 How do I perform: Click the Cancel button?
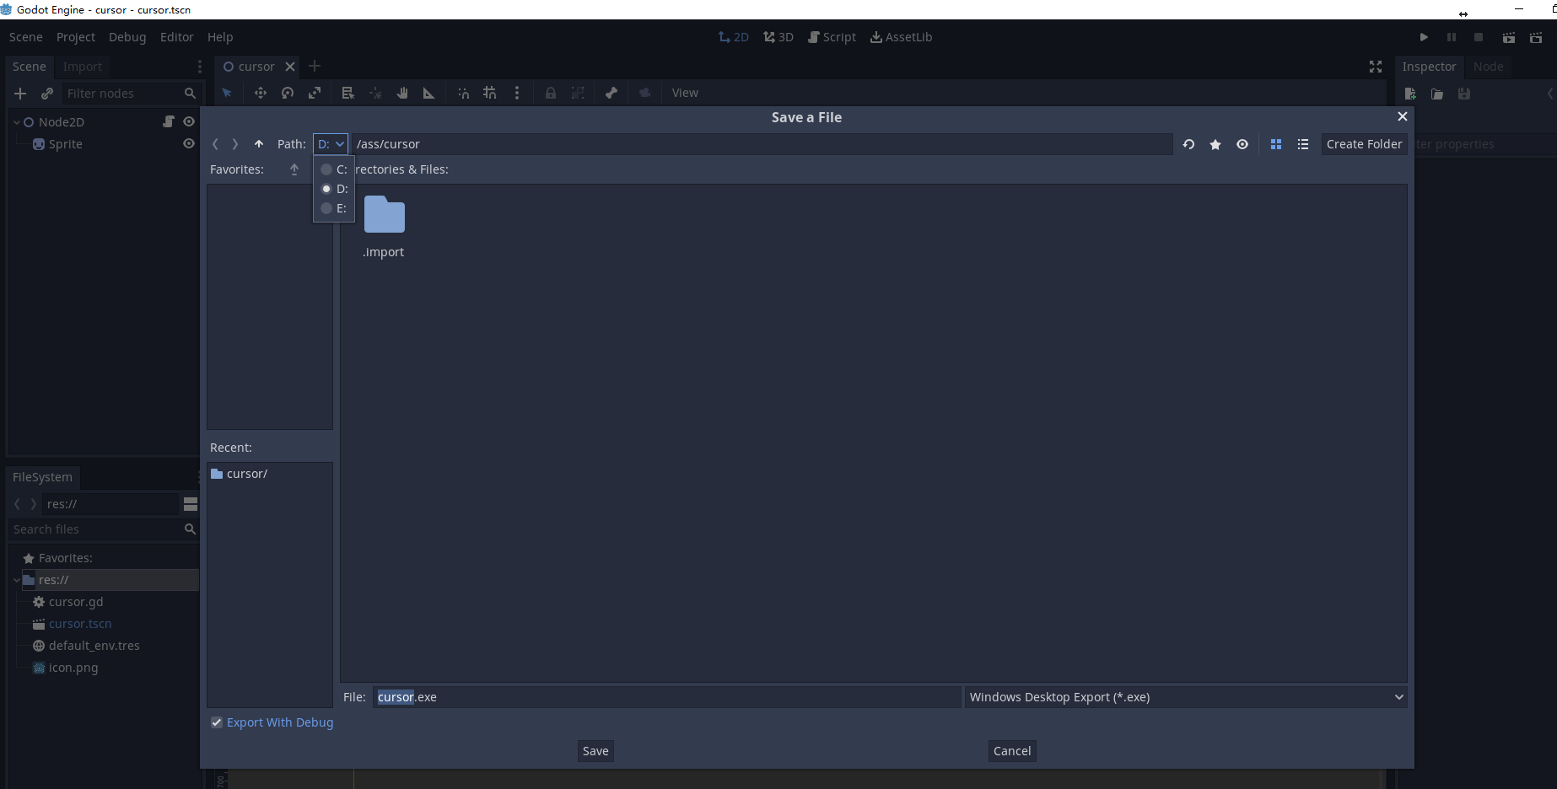[1012, 751]
